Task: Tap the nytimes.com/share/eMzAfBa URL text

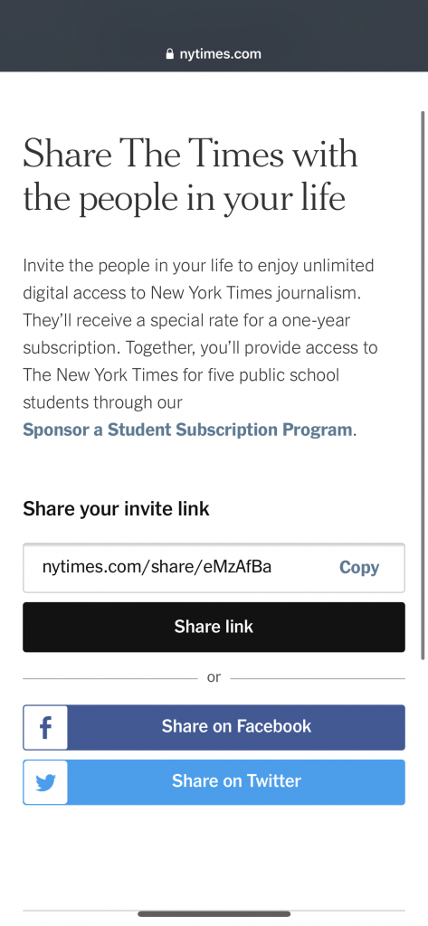Action: click(157, 567)
